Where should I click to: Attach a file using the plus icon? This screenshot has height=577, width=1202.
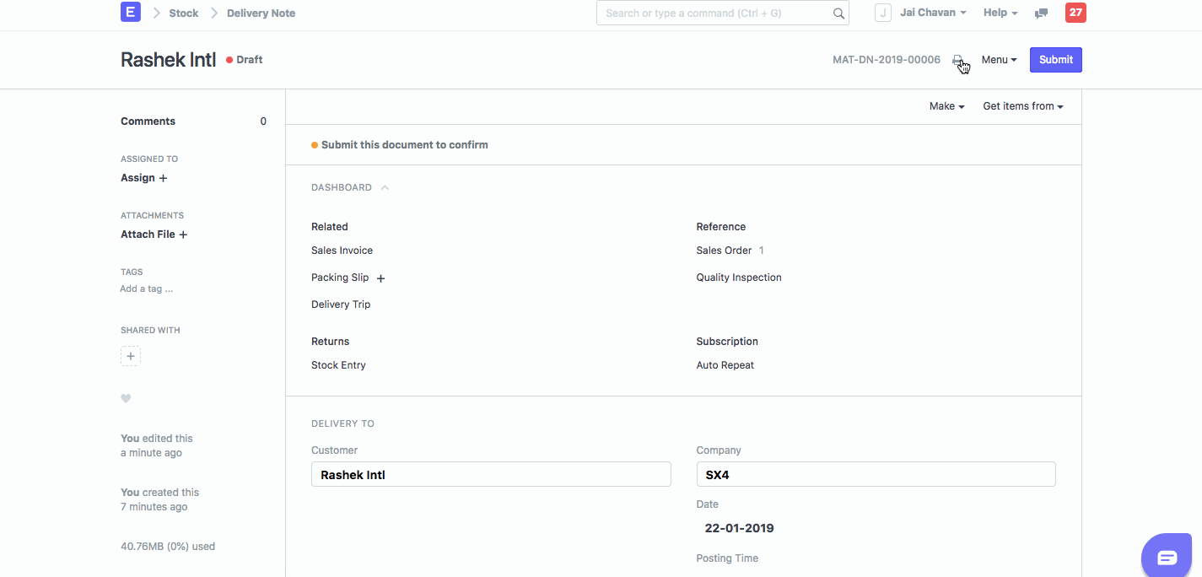coord(183,235)
